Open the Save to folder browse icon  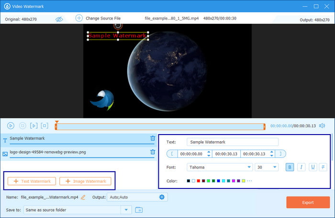click(x=139, y=209)
